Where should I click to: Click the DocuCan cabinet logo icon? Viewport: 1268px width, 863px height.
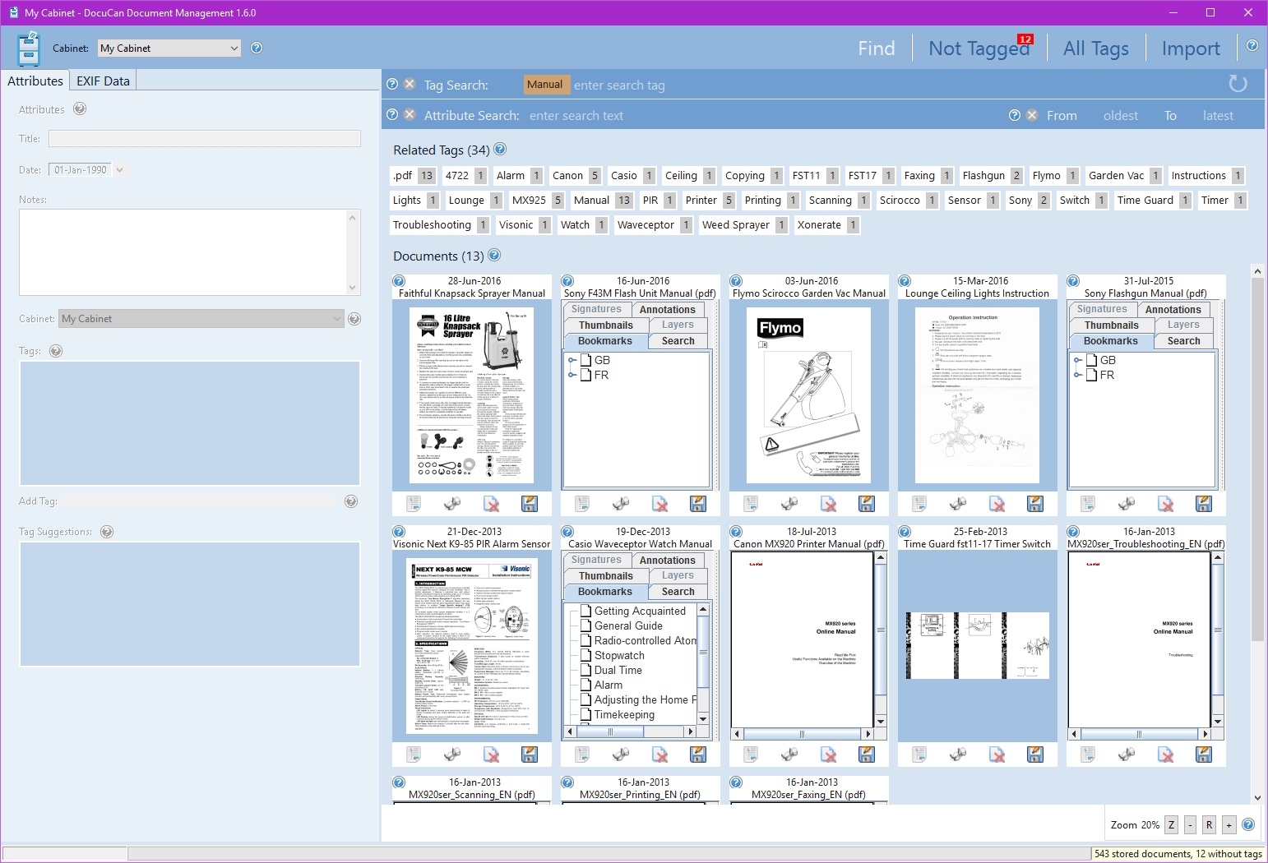(29, 48)
